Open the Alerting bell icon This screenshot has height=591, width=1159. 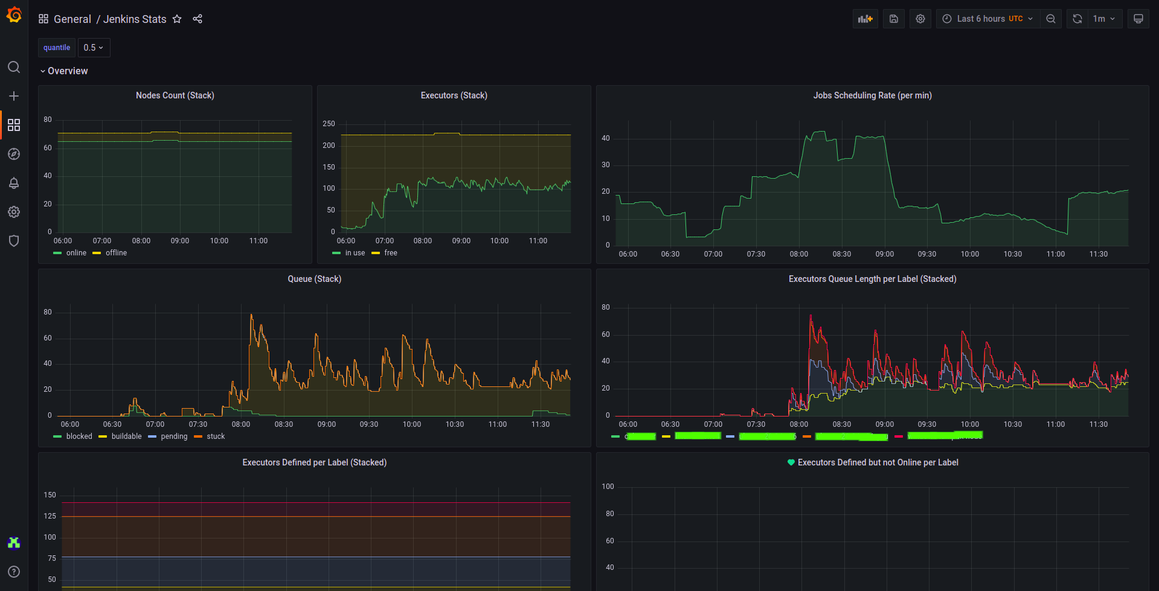(x=14, y=183)
